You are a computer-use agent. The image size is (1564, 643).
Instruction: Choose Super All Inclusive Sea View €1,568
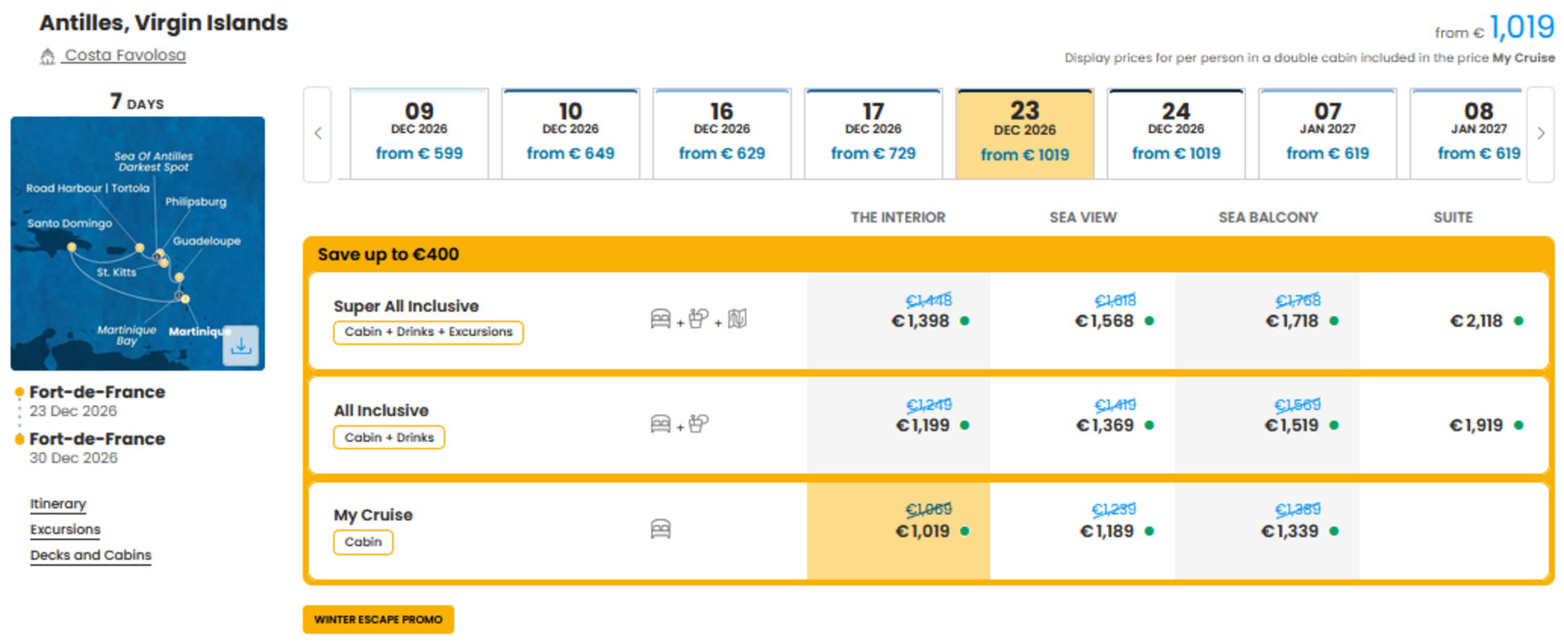tap(1083, 321)
